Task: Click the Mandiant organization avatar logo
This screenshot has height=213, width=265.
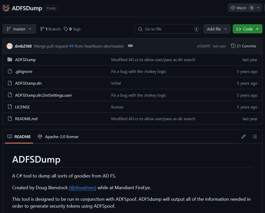Action: pos(6,8)
